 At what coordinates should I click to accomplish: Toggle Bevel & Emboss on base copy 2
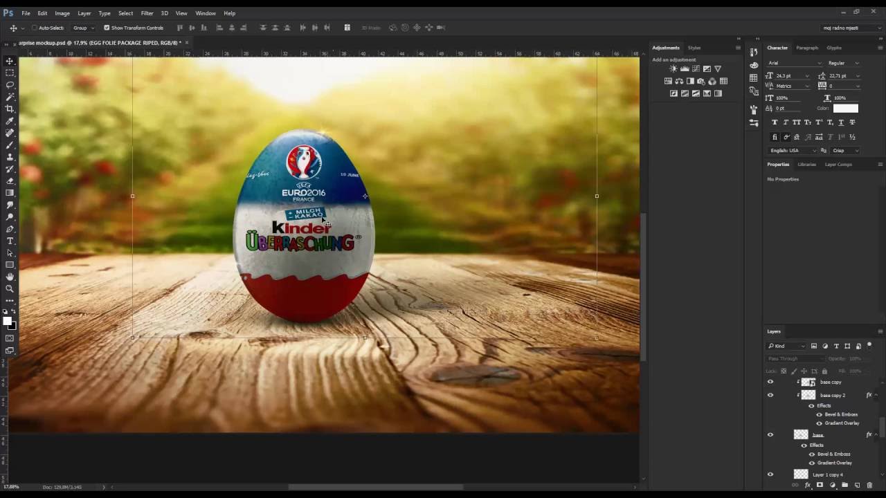click(x=820, y=414)
